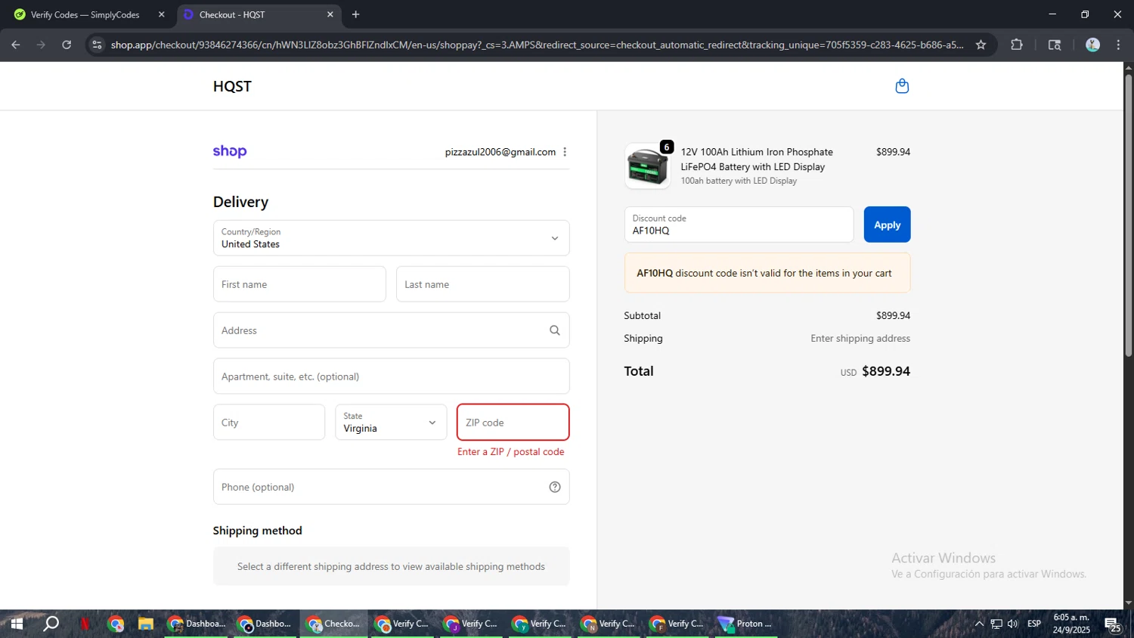This screenshot has height=638, width=1134.
Task: Apply the discount code
Action: coord(887,225)
